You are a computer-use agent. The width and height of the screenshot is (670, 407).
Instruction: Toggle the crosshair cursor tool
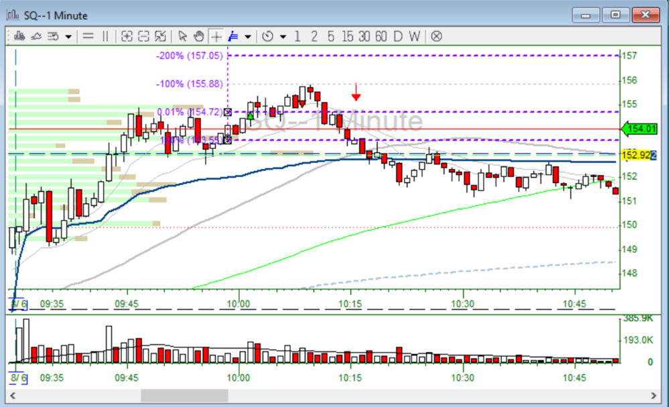click(216, 36)
